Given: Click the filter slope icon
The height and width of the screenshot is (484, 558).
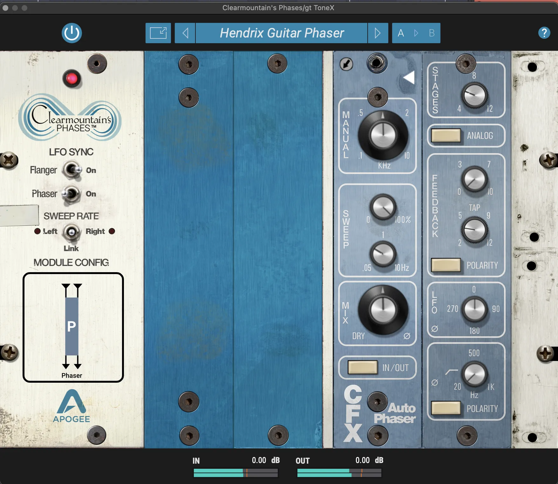Looking at the screenshot, I should pos(452,372).
